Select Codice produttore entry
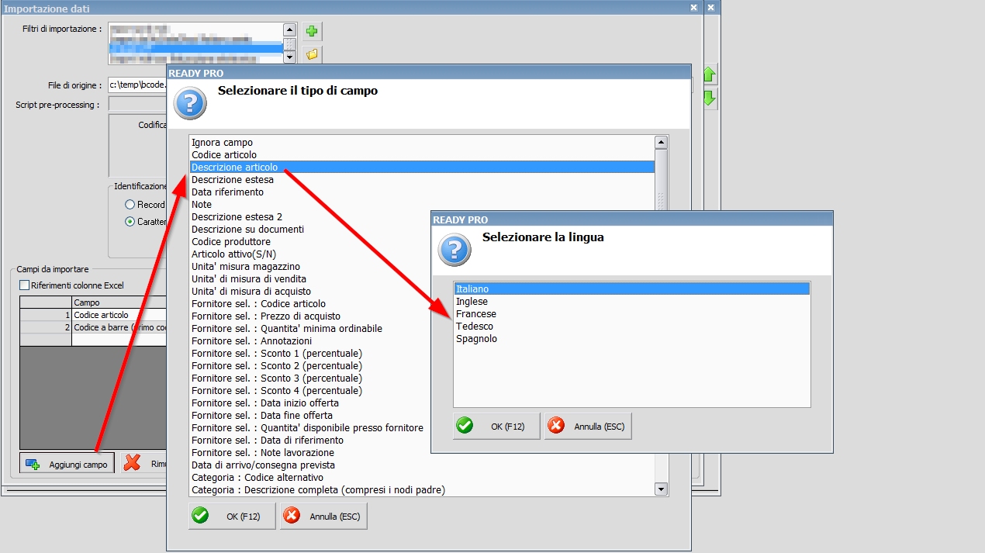 (310, 241)
